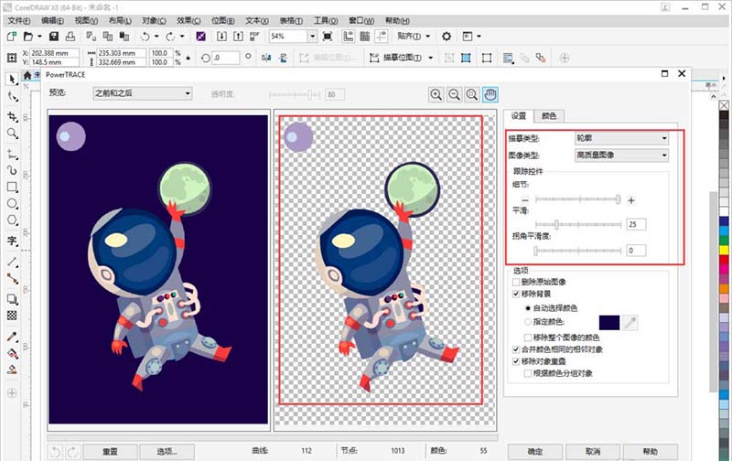Select the Pick tool in toolbox
732x461 pixels.
(x=12, y=79)
